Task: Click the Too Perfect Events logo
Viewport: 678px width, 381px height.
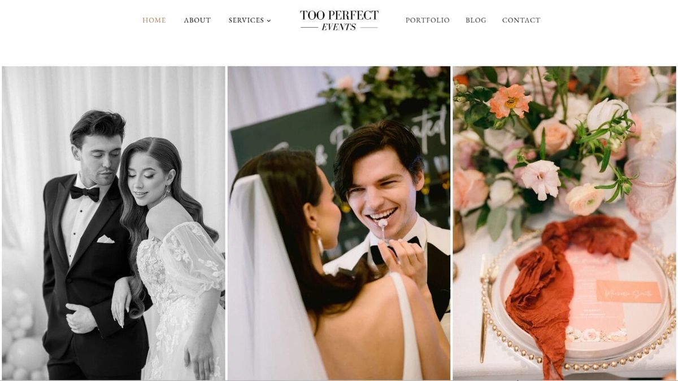Action: [339, 20]
